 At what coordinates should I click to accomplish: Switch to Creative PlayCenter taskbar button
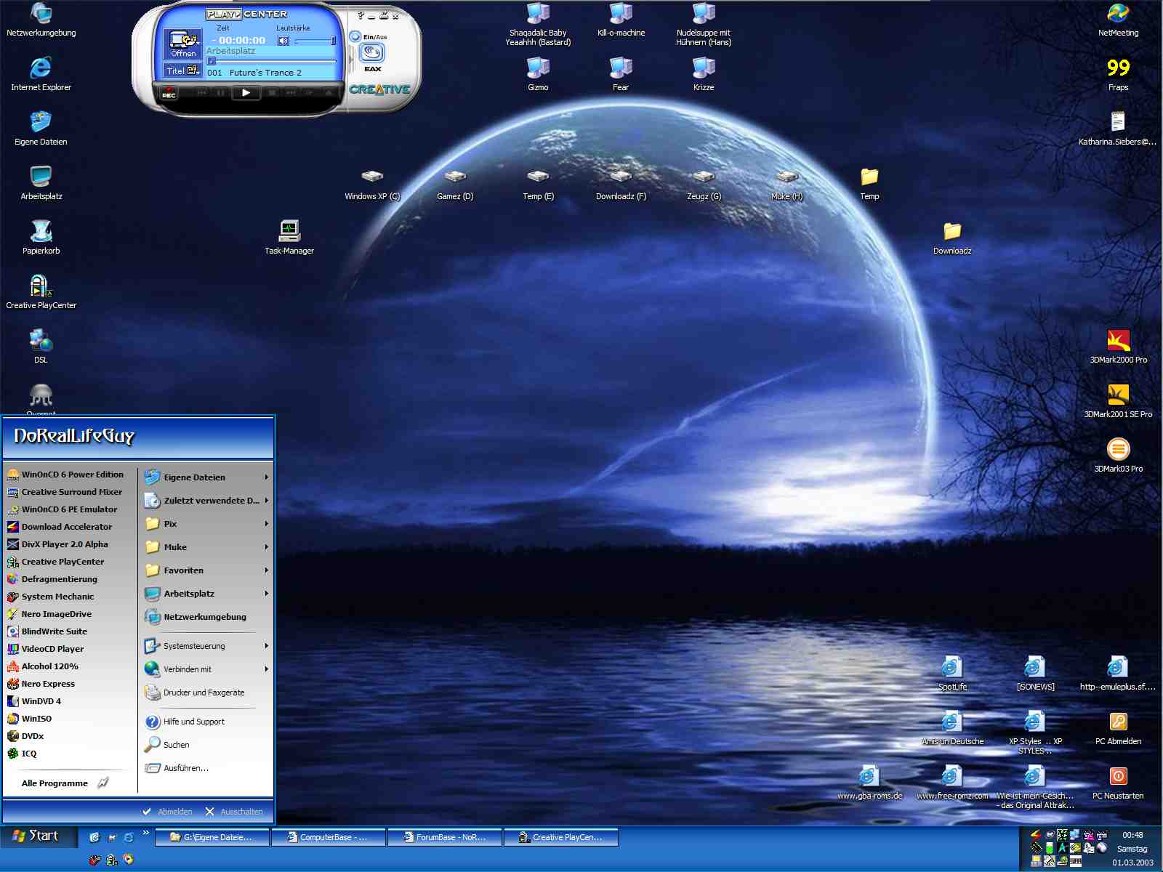(x=561, y=837)
